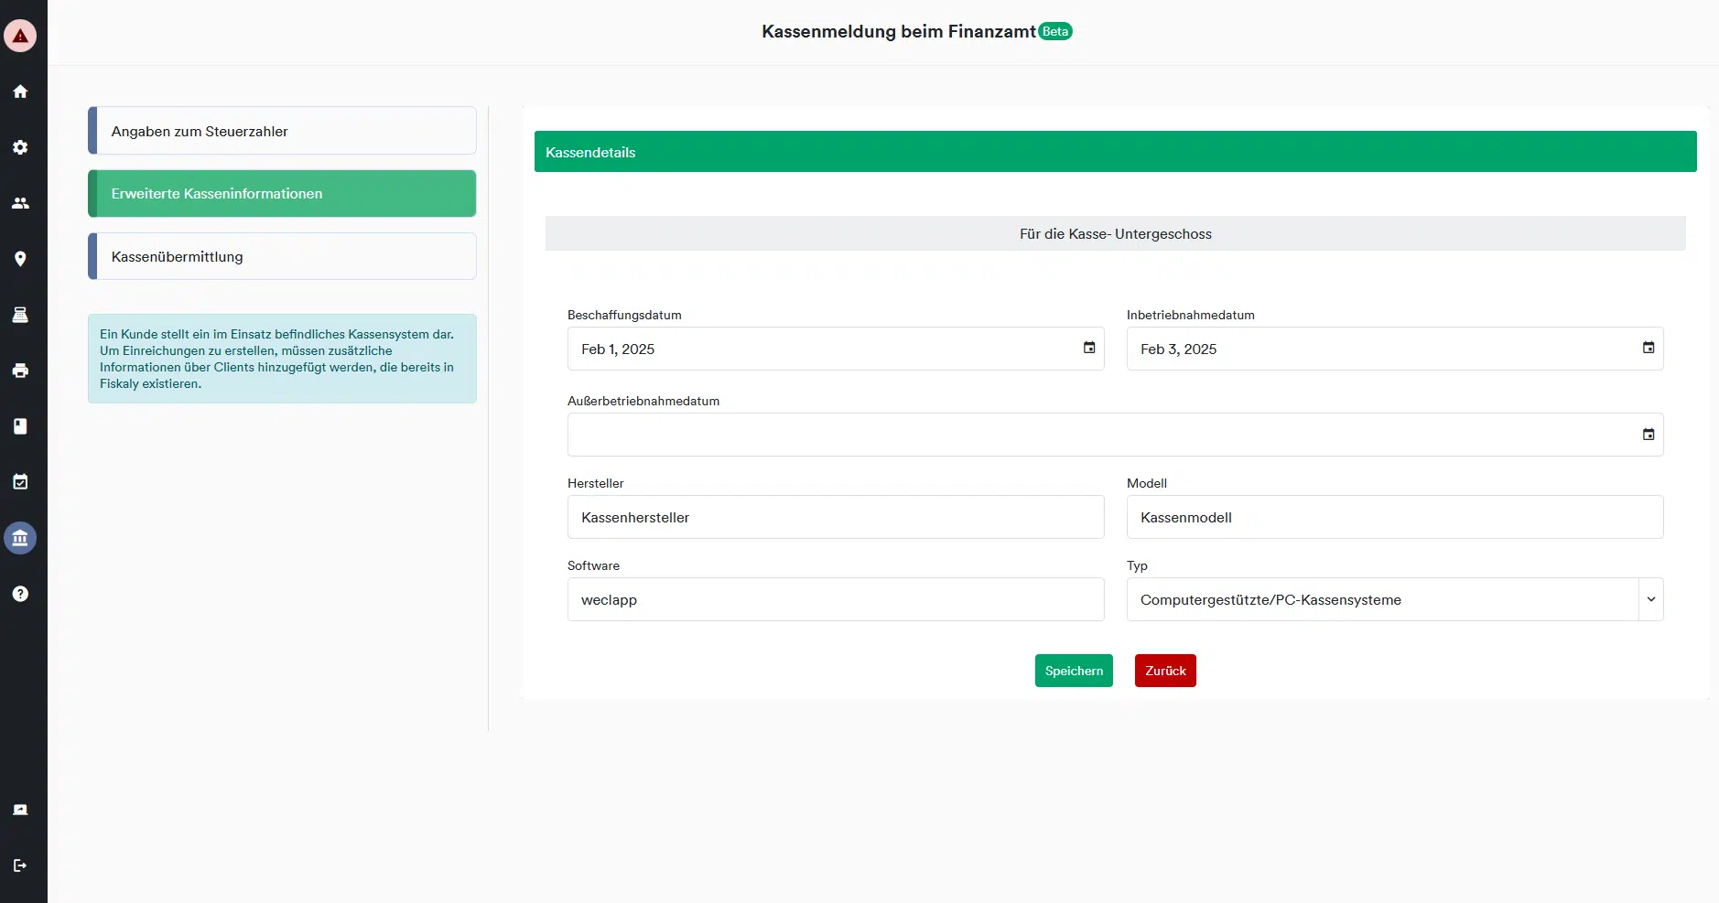This screenshot has width=1719, height=903.
Task: Click the empty Außerbetriebnahmedatum field
Action: (1115, 435)
